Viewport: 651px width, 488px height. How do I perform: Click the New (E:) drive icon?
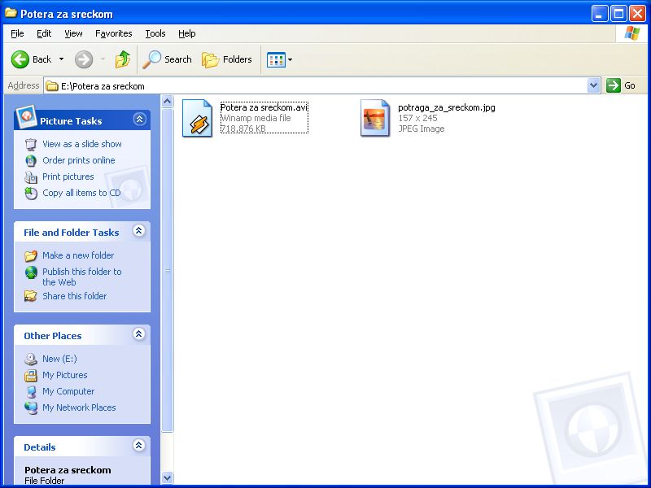click(x=31, y=359)
